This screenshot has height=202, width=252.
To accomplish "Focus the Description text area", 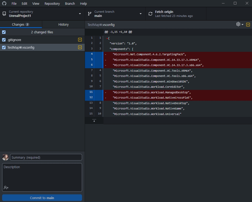I will pyautogui.click(x=42, y=177).
